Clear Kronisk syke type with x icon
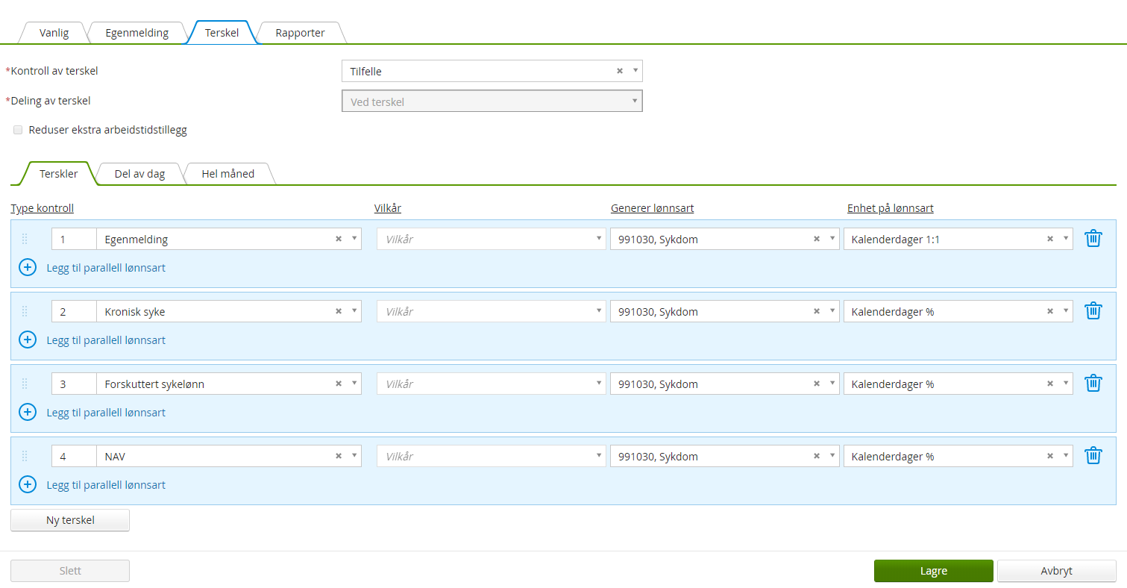 (338, 311)
